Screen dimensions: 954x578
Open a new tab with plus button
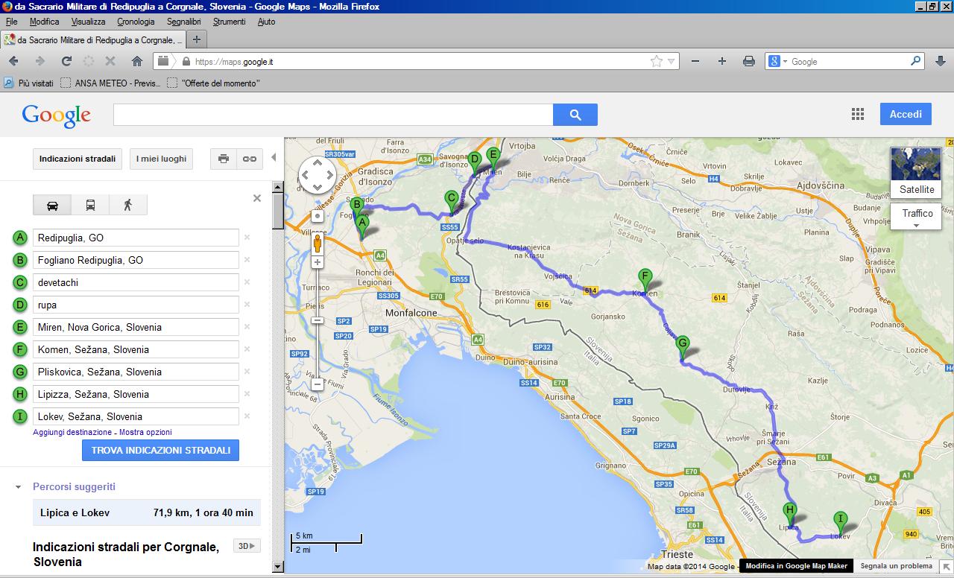pos(197,39)
